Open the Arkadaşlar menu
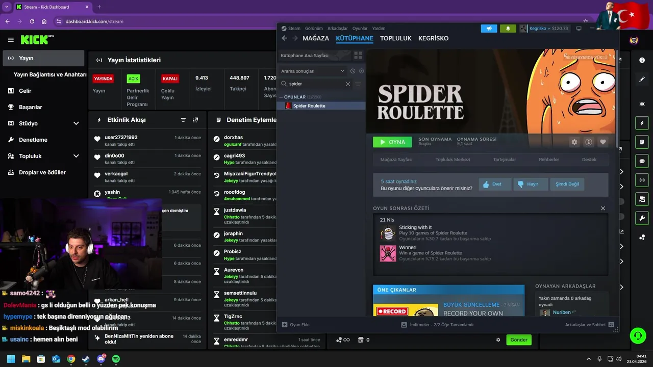Screen dimensions: 653x367 (x=338, y=29)
